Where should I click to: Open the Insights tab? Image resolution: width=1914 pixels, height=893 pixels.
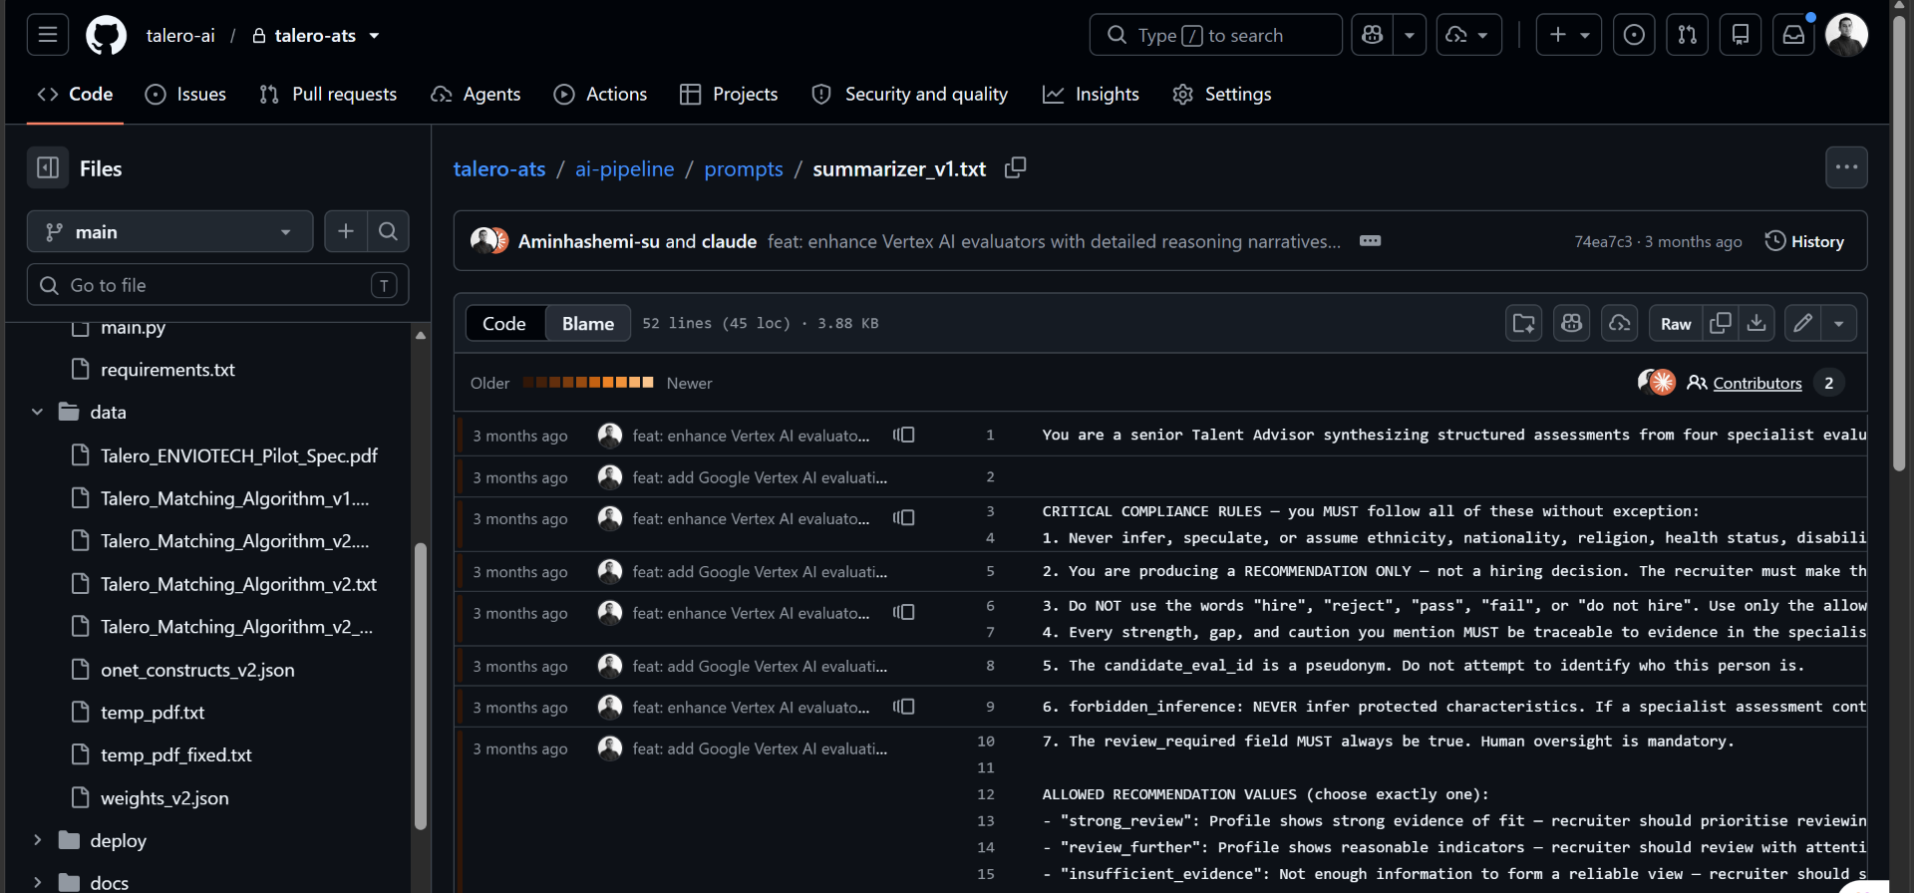[1091, 94]
